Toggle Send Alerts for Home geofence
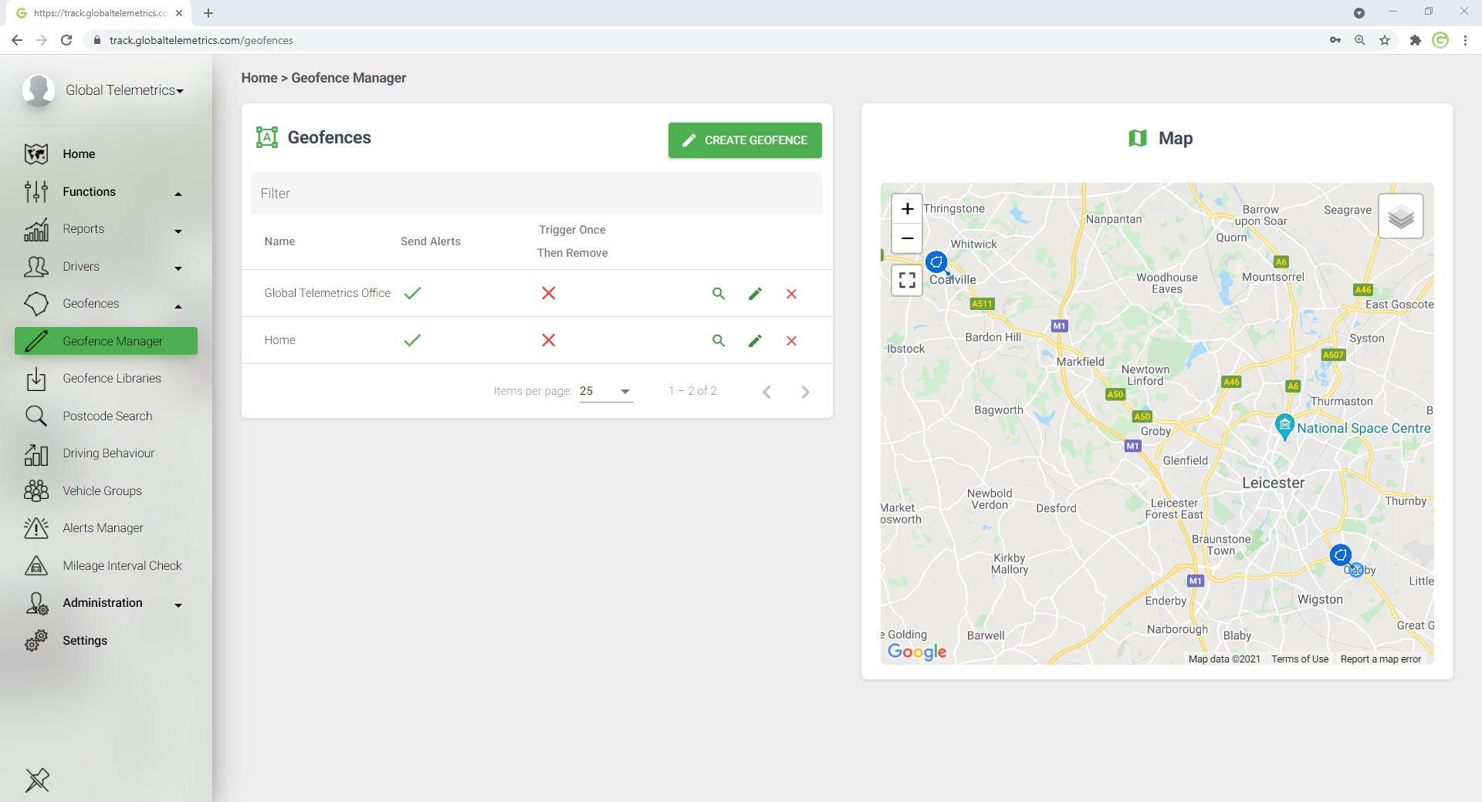Viewport: 1482px width, 802px height. pyautogui.click(x=412, y=341)
